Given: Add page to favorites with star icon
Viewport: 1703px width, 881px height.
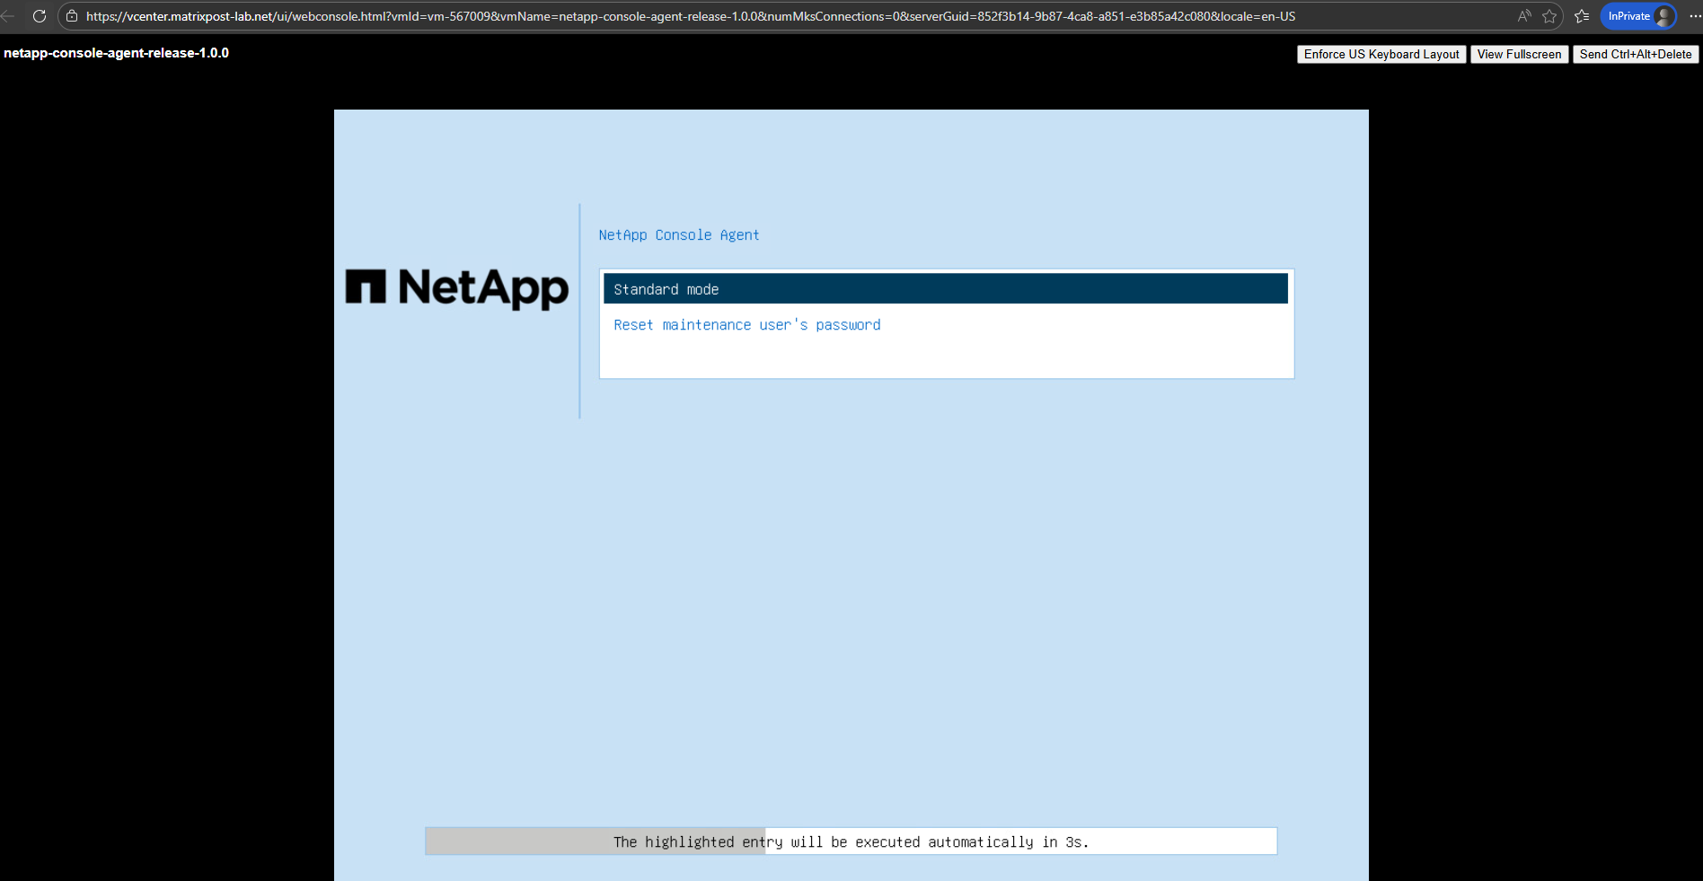Looking at the screenshot, I should (1549, 16).
